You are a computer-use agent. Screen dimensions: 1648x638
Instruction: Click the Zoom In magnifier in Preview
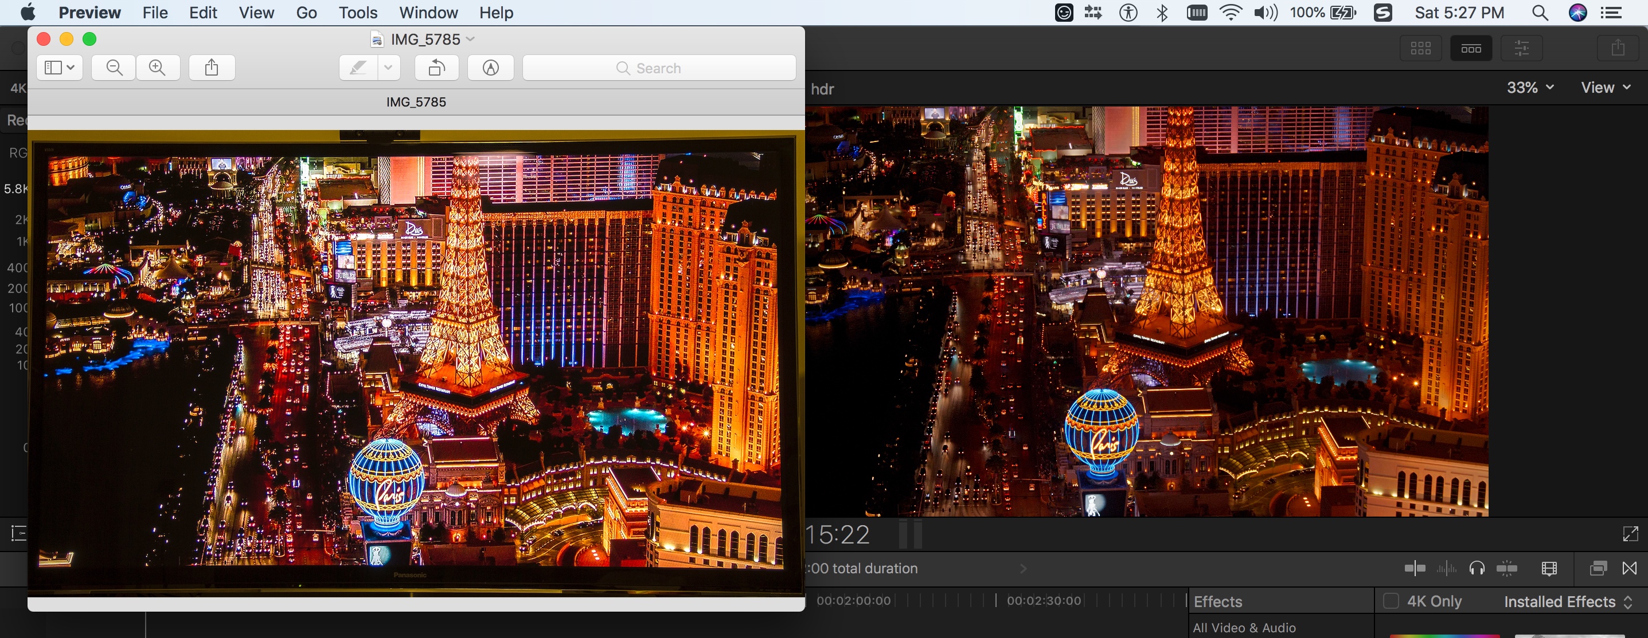tap(157, 68)
